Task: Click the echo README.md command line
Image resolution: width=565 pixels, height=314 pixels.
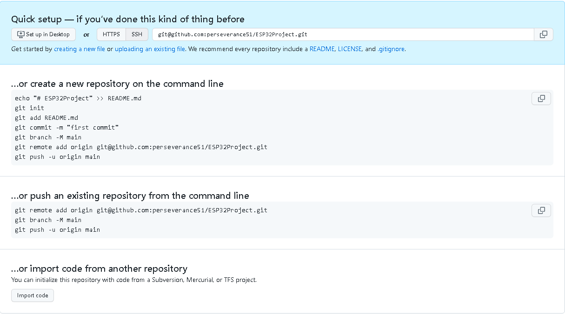Action: pos(78,98)
